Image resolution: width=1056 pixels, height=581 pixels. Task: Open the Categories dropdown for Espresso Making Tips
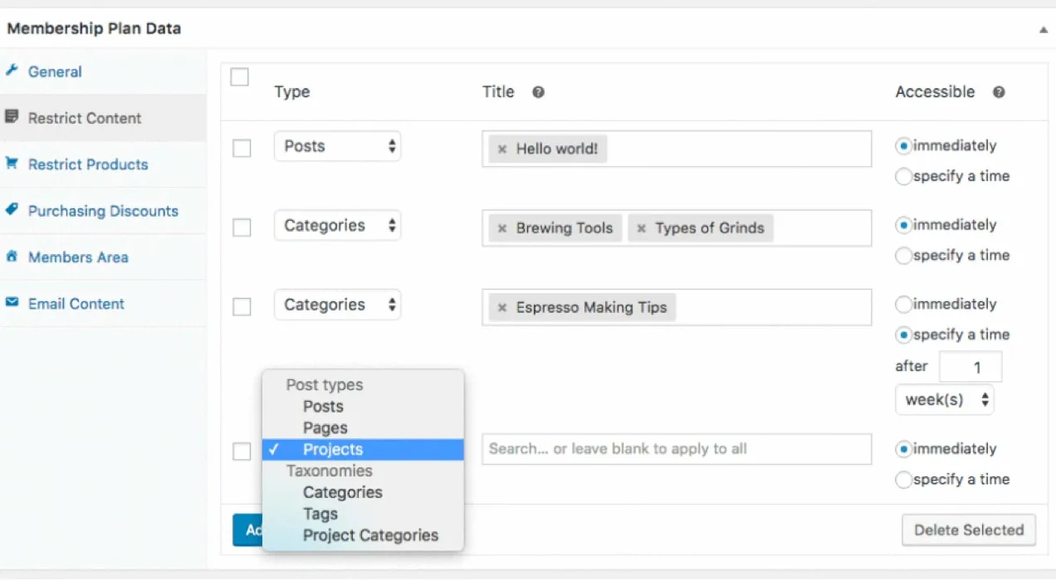[337, 305]
